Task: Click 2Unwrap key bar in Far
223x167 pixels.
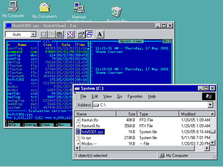Action: [30, 125]
